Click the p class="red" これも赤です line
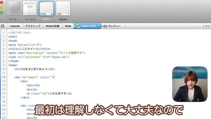 pos(49,93)
